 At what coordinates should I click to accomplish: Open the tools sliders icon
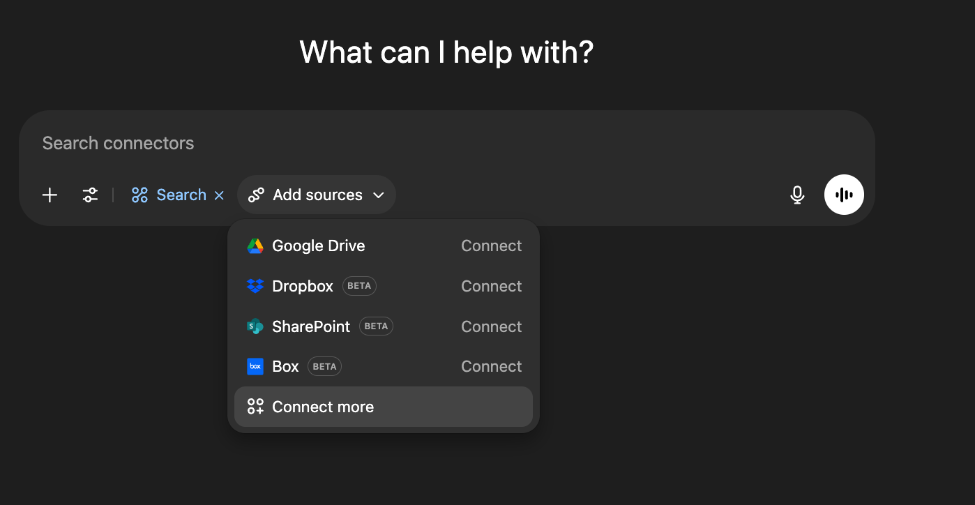tap(90, 195)
